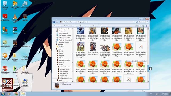Click the Matias breadcrumb in address bar

click(66, 22)
